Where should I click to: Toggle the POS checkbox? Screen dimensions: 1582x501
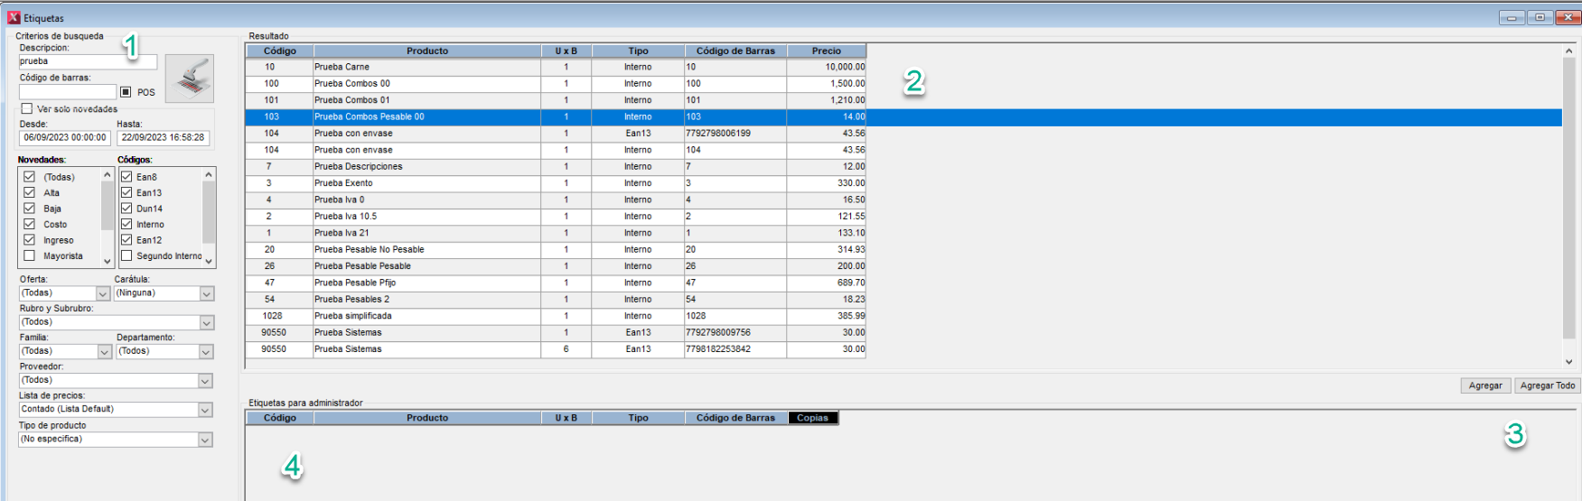(126, 92)
